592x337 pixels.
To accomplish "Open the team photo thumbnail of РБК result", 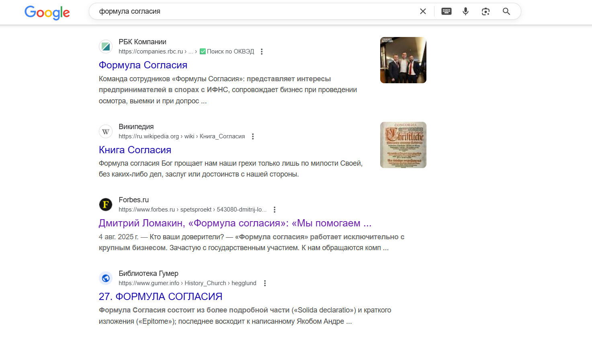I will point(403,60).
